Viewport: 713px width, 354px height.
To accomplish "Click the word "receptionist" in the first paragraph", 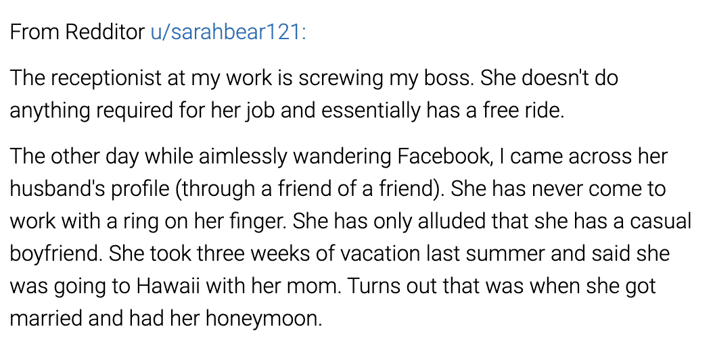I will click(x=106, y=78).
